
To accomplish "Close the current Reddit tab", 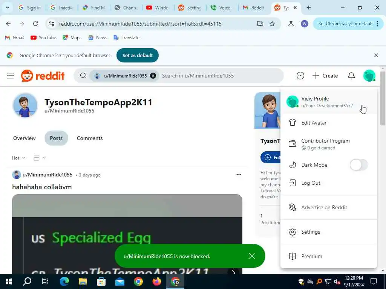I will 295,8.
